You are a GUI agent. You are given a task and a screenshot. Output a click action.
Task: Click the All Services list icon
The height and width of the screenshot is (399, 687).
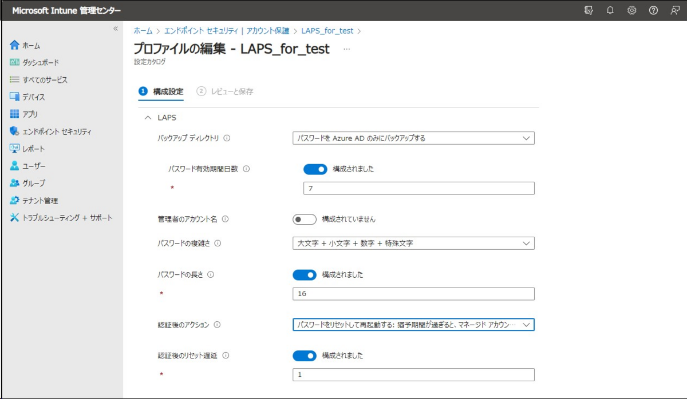tap(15, 79)
